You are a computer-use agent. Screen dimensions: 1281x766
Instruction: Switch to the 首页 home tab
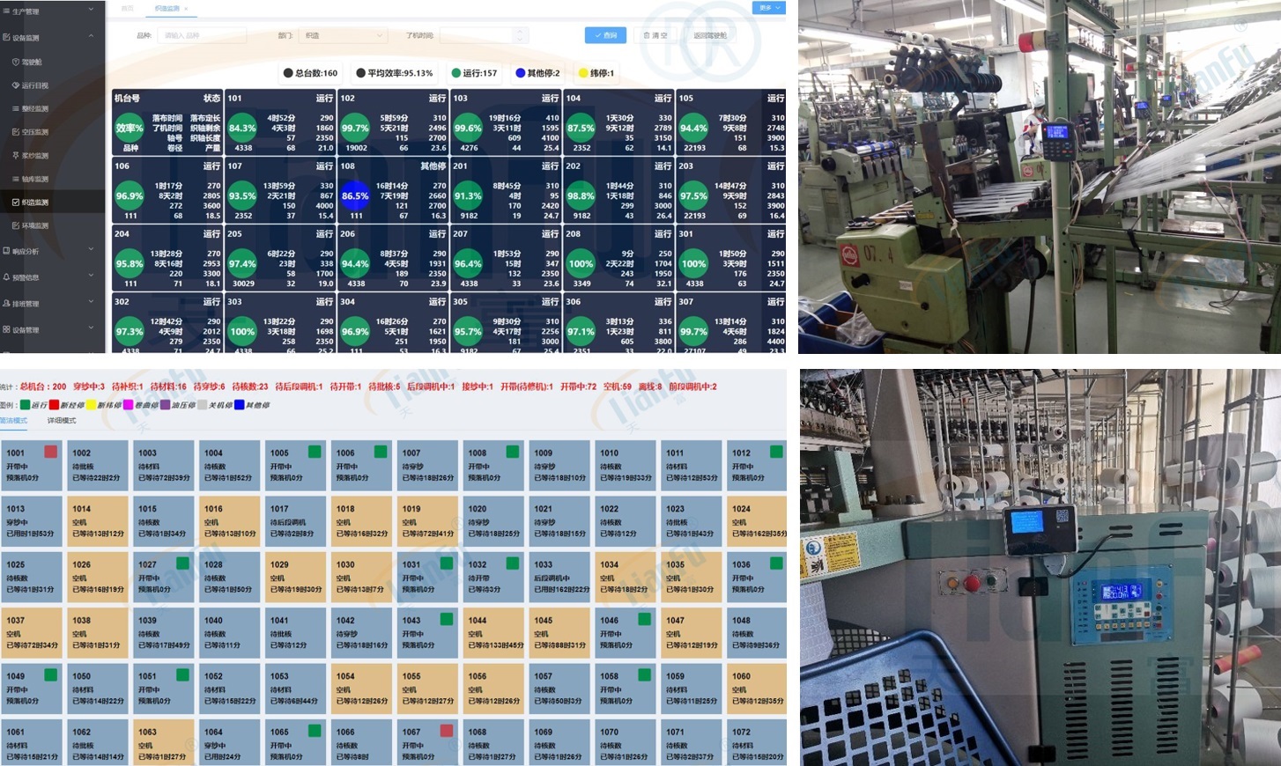coord(128,9)
